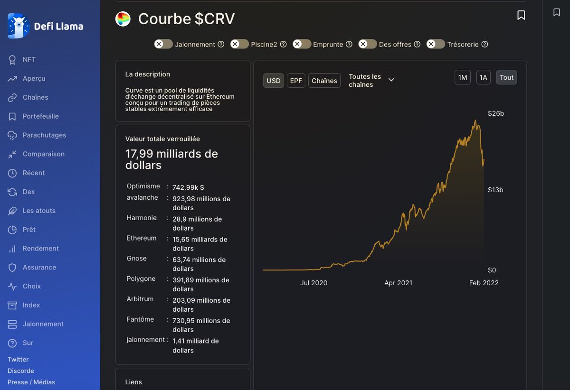
Task: Go to the Comparaison page
Action: click(44, 154)
